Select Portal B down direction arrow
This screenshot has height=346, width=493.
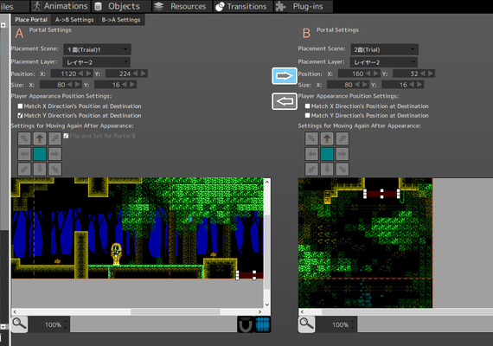[327, 170]
